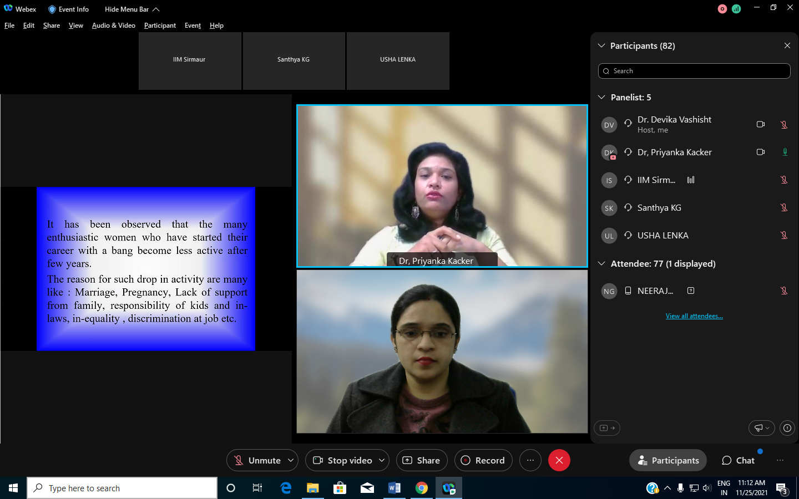Click the NG avatar of NEERAJ attendee
The image size is (799, 499).
[609, 291]
